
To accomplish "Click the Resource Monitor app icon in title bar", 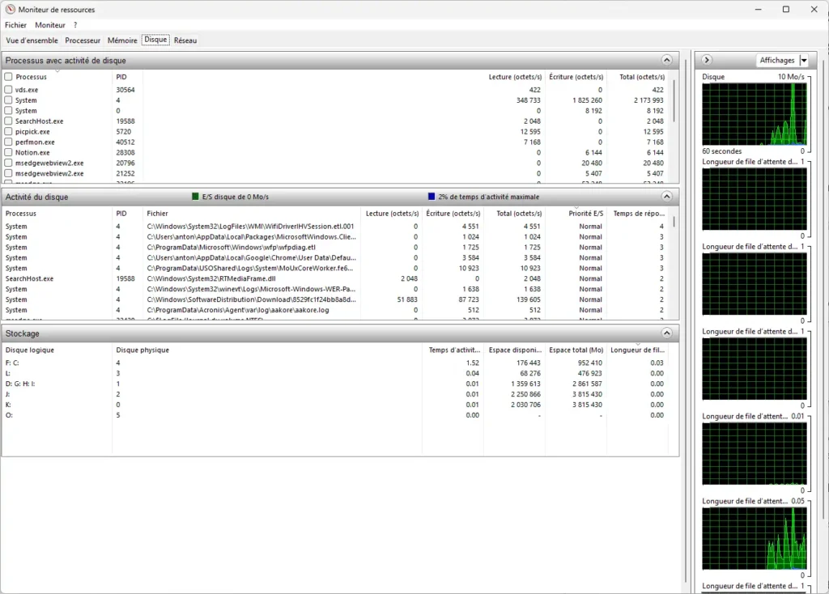I will pos(10,9).
